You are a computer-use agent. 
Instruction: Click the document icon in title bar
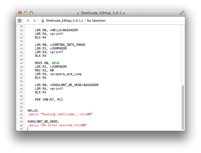click(77, 13)
